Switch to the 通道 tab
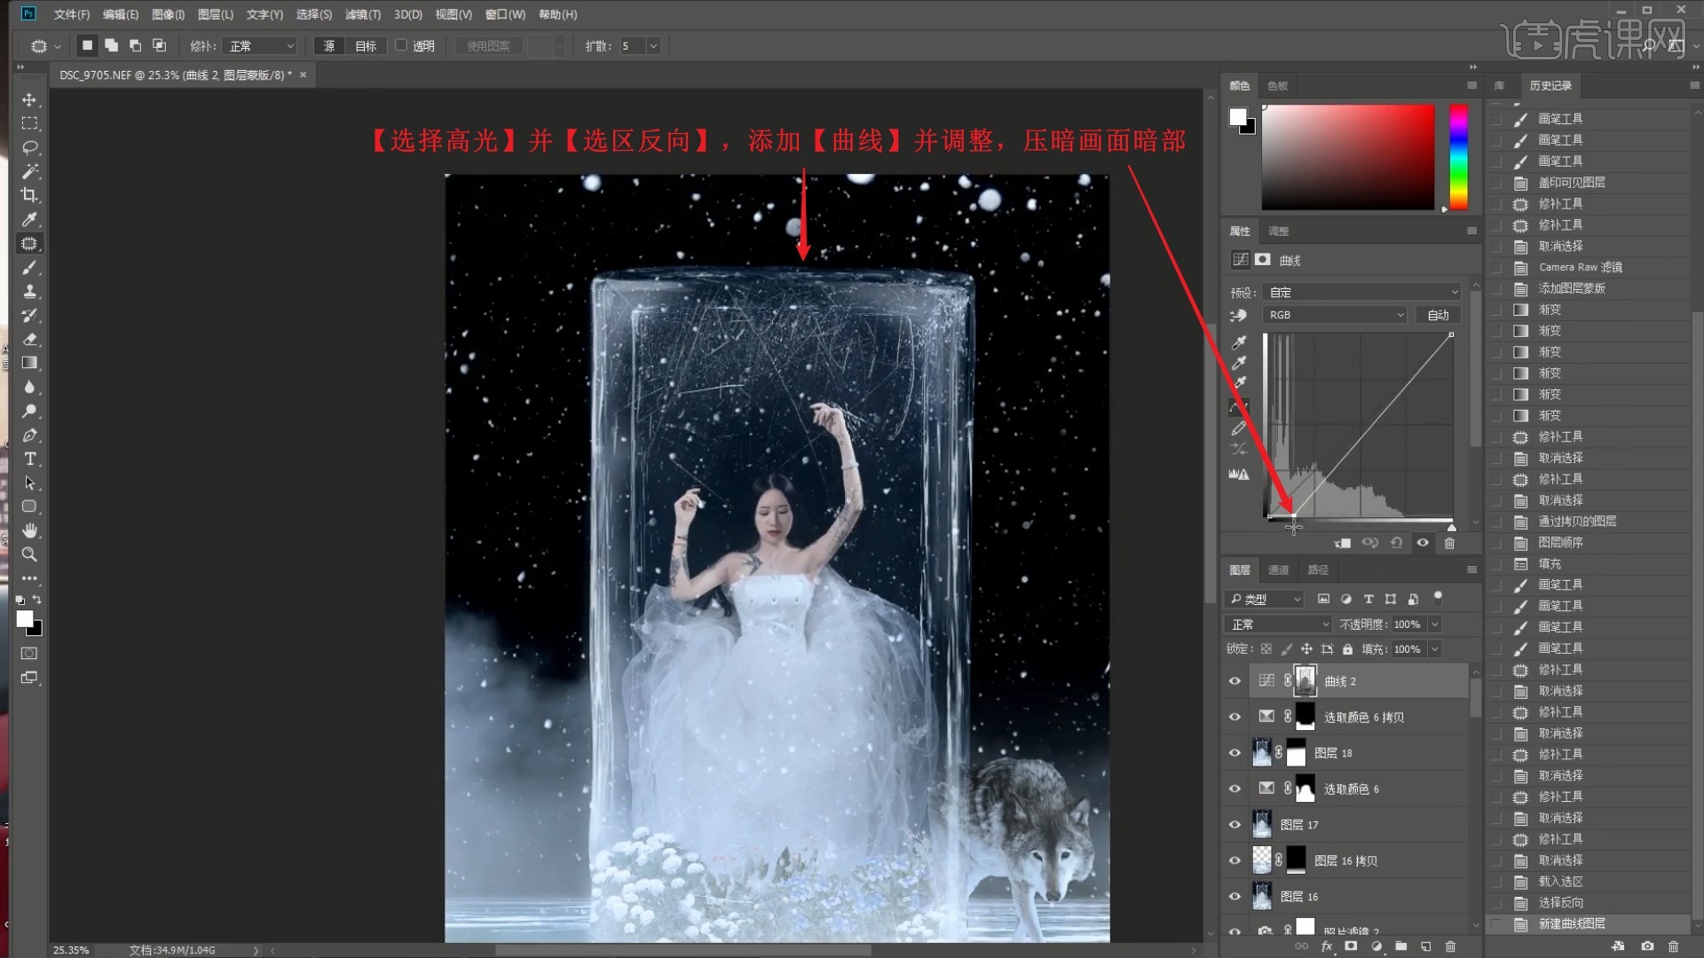 click(1278, 569)
